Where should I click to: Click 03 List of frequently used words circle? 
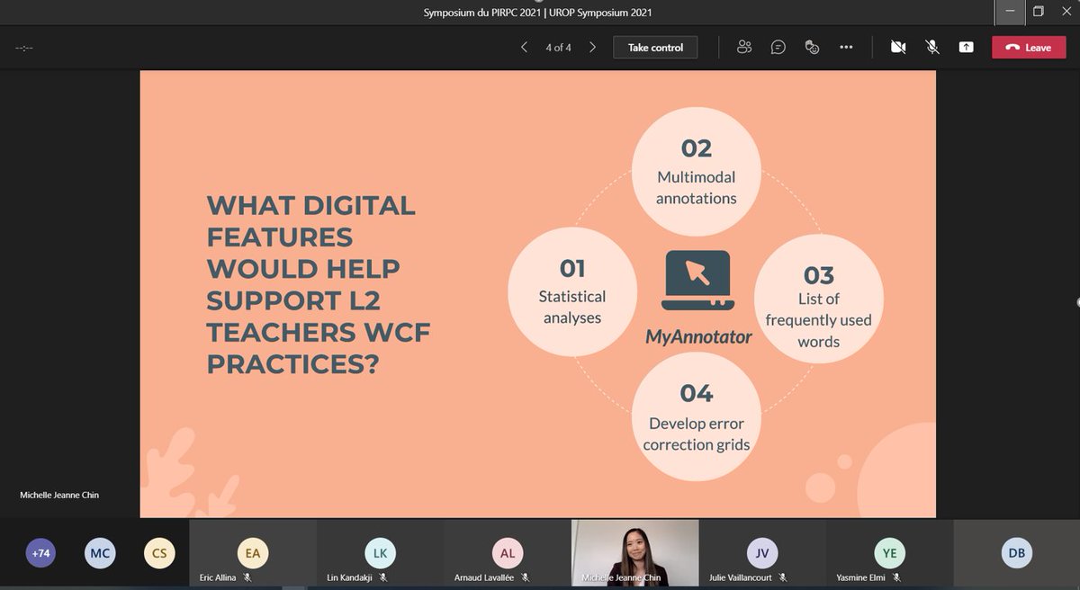pos(818,299)
